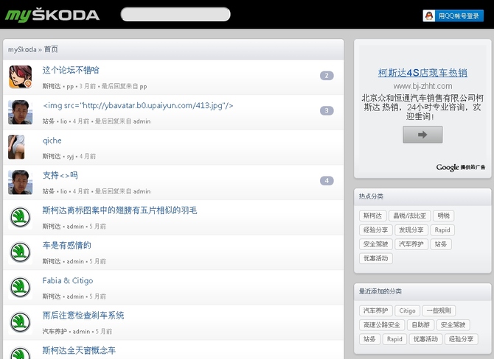This screenshot has width=494, height=359.
Task: Open the reply count badge showing 3
Action: pos(327,110)
